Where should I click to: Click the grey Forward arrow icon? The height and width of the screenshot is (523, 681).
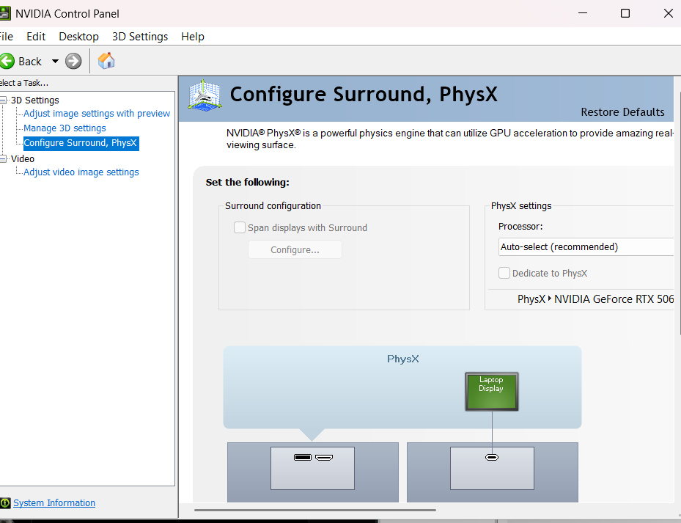tap(73, 62)
